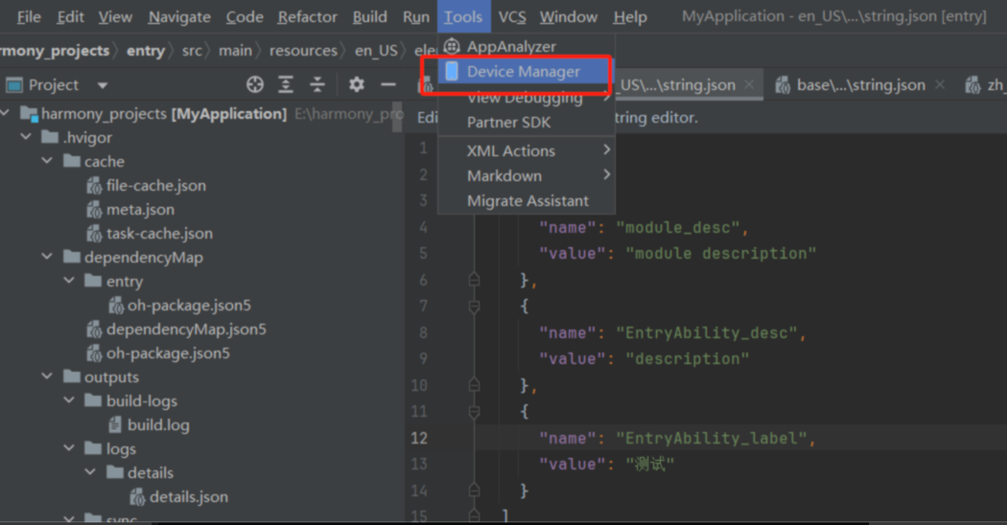Open the Navigate menu
Screen dimensions: 1007x525
(179, 16)
